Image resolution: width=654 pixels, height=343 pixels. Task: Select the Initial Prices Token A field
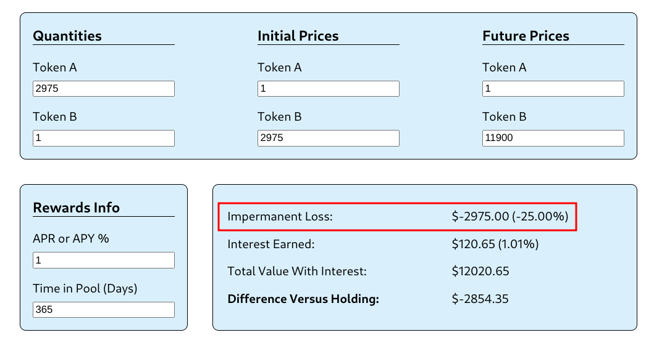(x=328, y=89)
